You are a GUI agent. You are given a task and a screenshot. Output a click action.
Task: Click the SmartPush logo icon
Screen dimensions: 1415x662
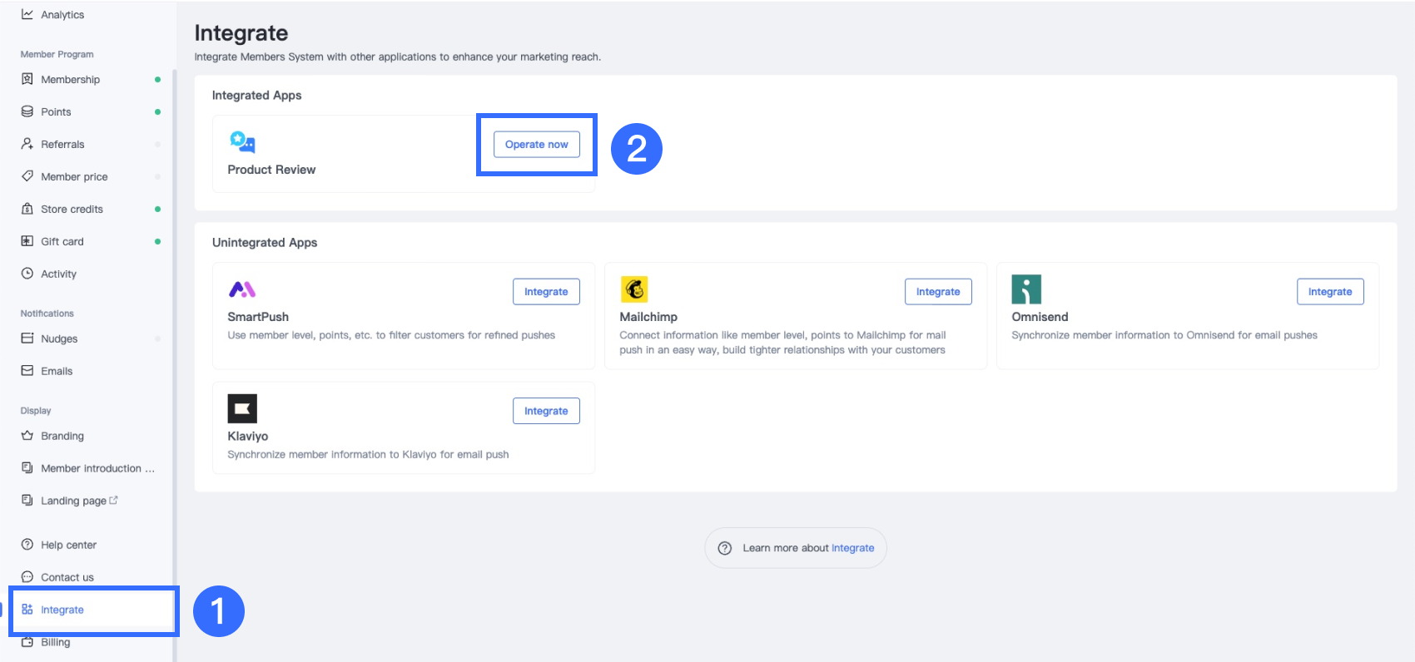coord(242,289)
